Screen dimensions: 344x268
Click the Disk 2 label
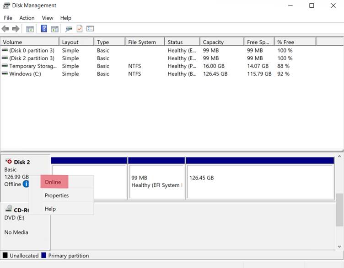[21, 162]
